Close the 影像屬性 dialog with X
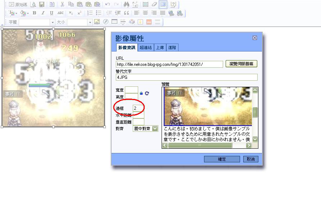Screen dimensions: 321x216 [x=255, y=38]
